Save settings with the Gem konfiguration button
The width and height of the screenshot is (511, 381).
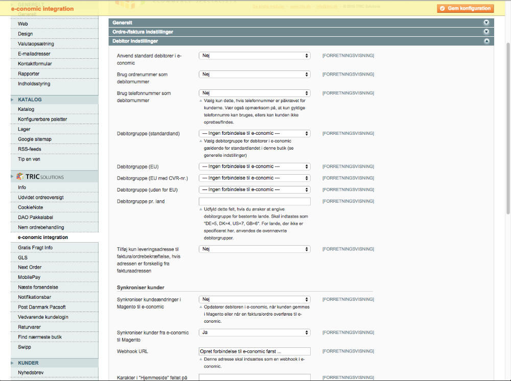coord(465,8)
